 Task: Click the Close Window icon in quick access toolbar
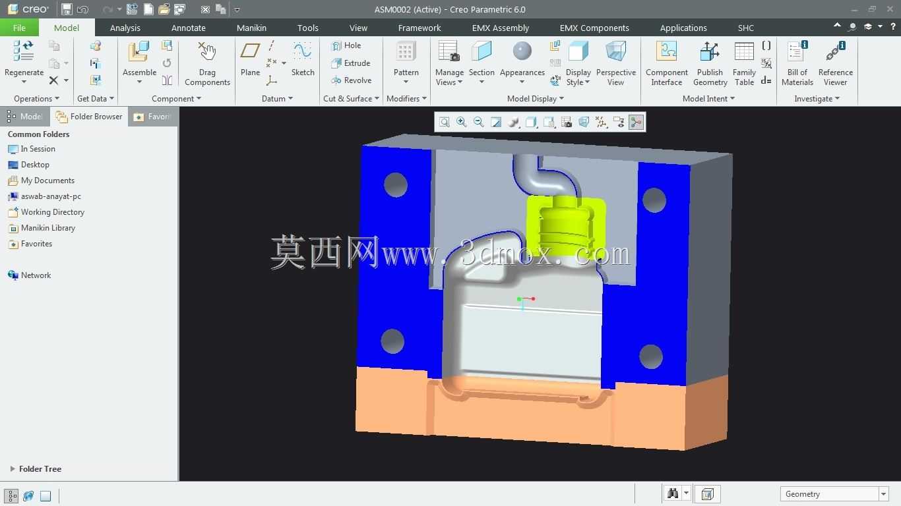pyautogui.click(x=205, y=9)
